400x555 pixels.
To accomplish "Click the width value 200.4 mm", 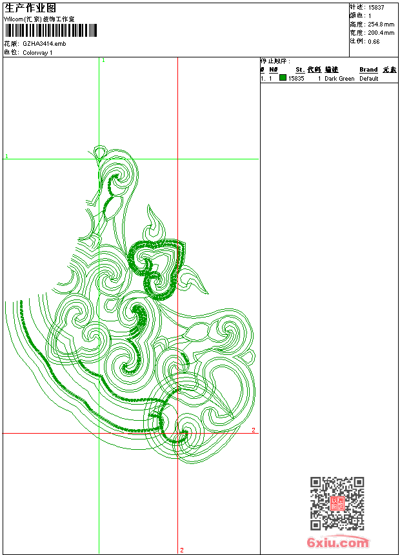I will (381, 33).
